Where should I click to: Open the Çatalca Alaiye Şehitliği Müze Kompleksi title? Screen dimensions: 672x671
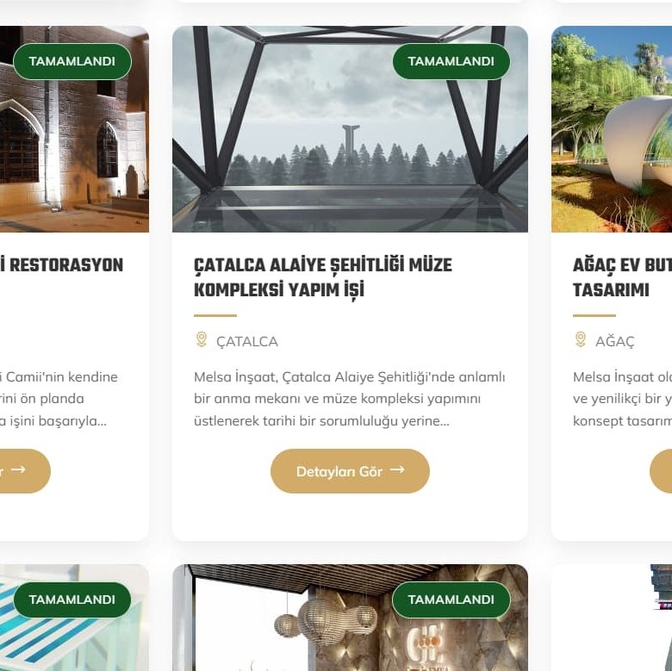coord(323,277)
